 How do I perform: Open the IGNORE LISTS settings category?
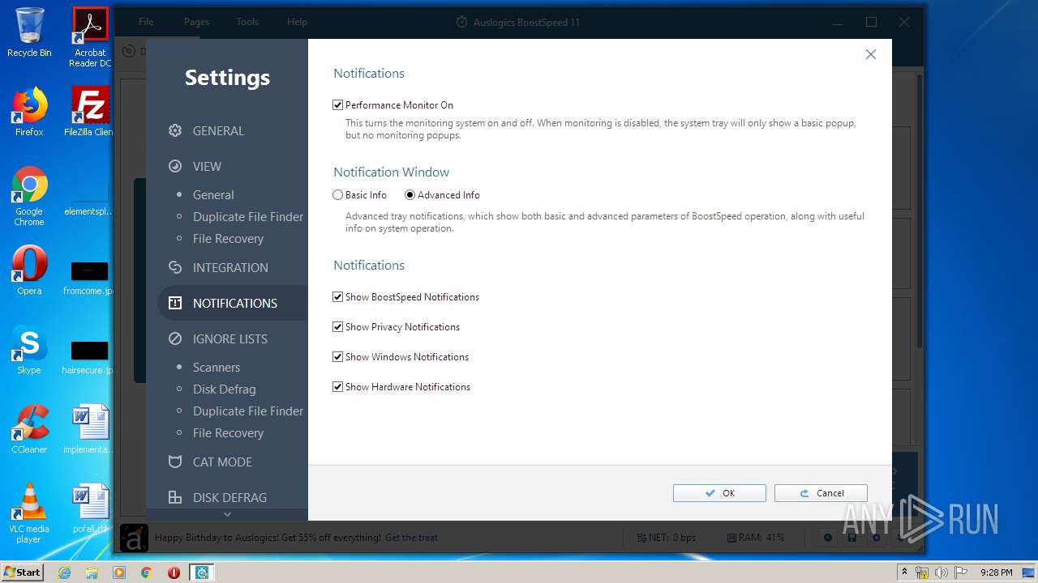pos(230,338)
